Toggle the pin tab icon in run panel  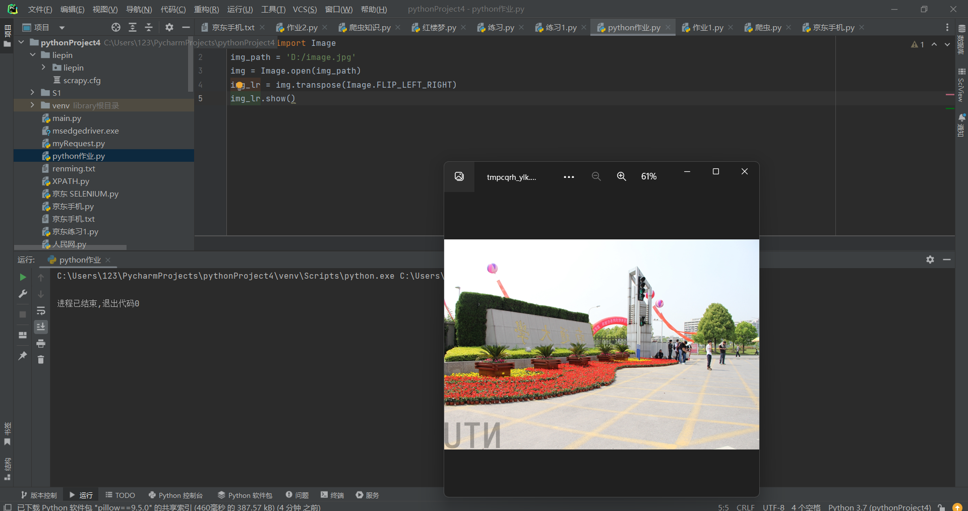[x=23, y=356]
